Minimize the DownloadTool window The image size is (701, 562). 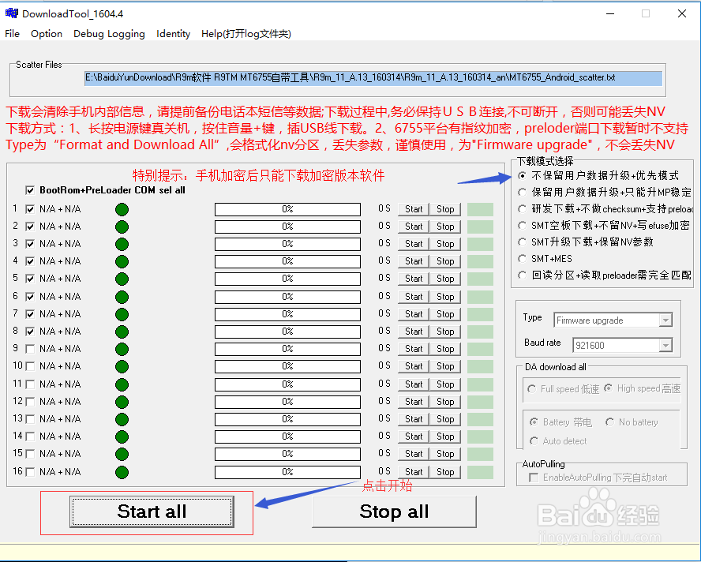click(610, 13)
